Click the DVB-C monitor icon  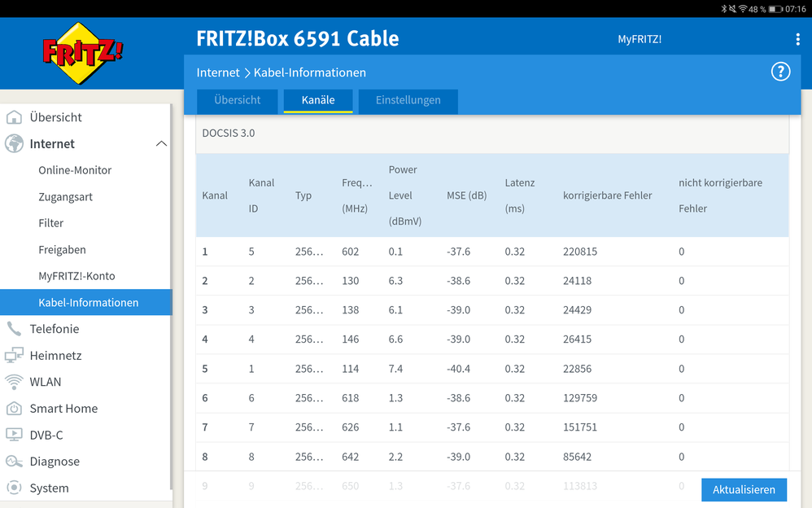14,435
